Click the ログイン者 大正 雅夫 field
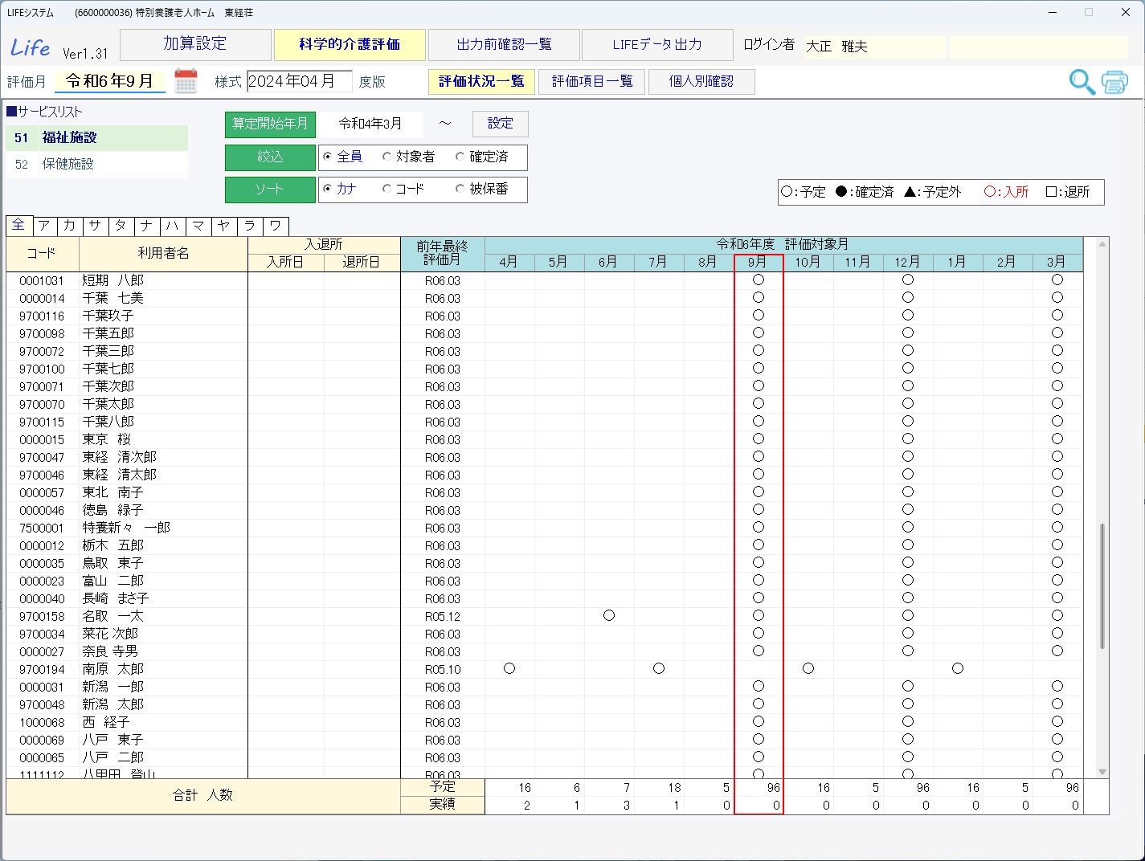This screenshot has width=1145, height=861. [x=876, y=47]
